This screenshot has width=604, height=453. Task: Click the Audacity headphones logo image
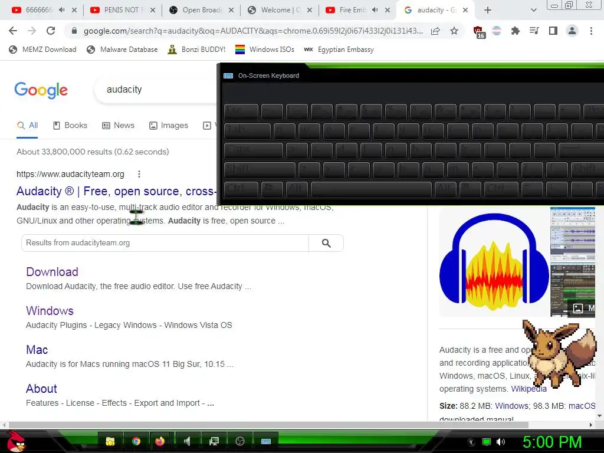tap(494, 262)
